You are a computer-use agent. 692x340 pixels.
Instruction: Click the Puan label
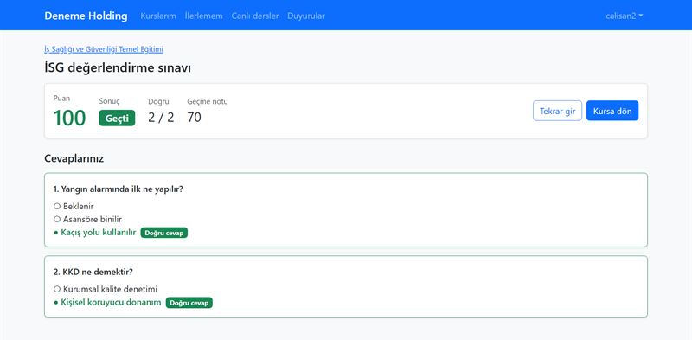(61, 98)
